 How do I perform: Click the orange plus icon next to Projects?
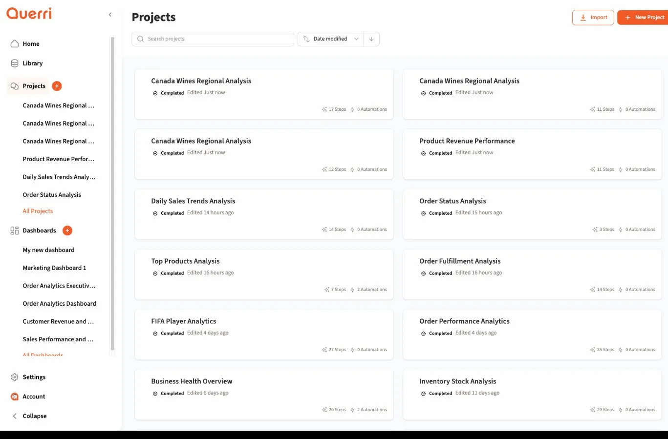57,86
